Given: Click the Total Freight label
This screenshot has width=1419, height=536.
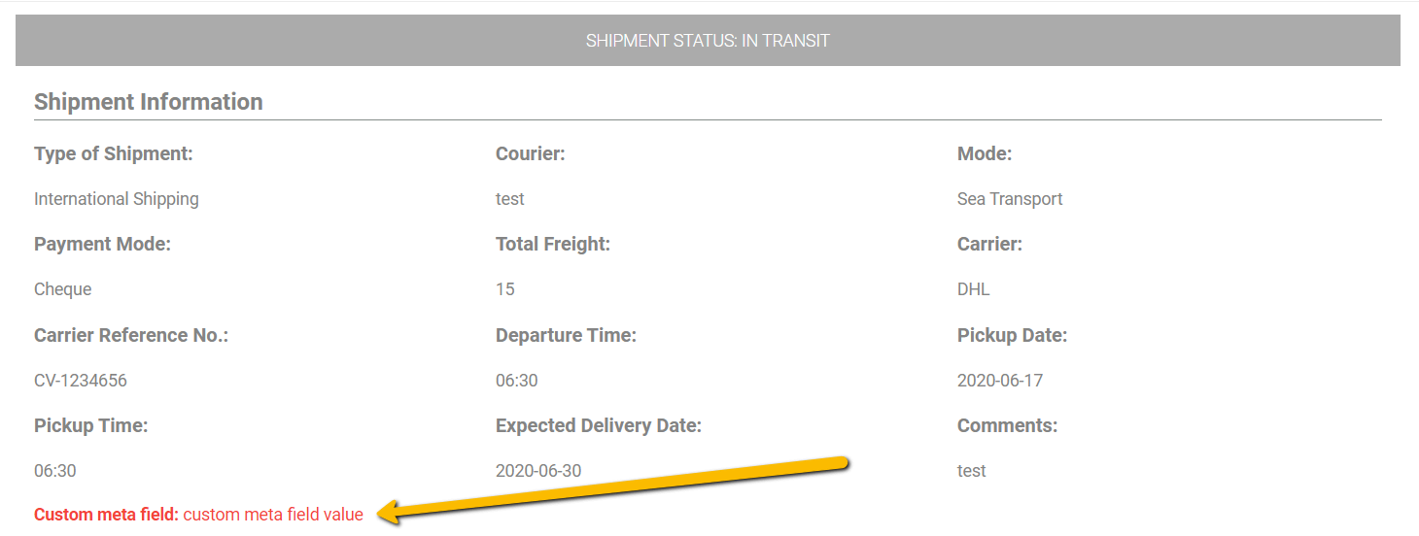Looking at the screenshot, I should (x=553, y=245).
